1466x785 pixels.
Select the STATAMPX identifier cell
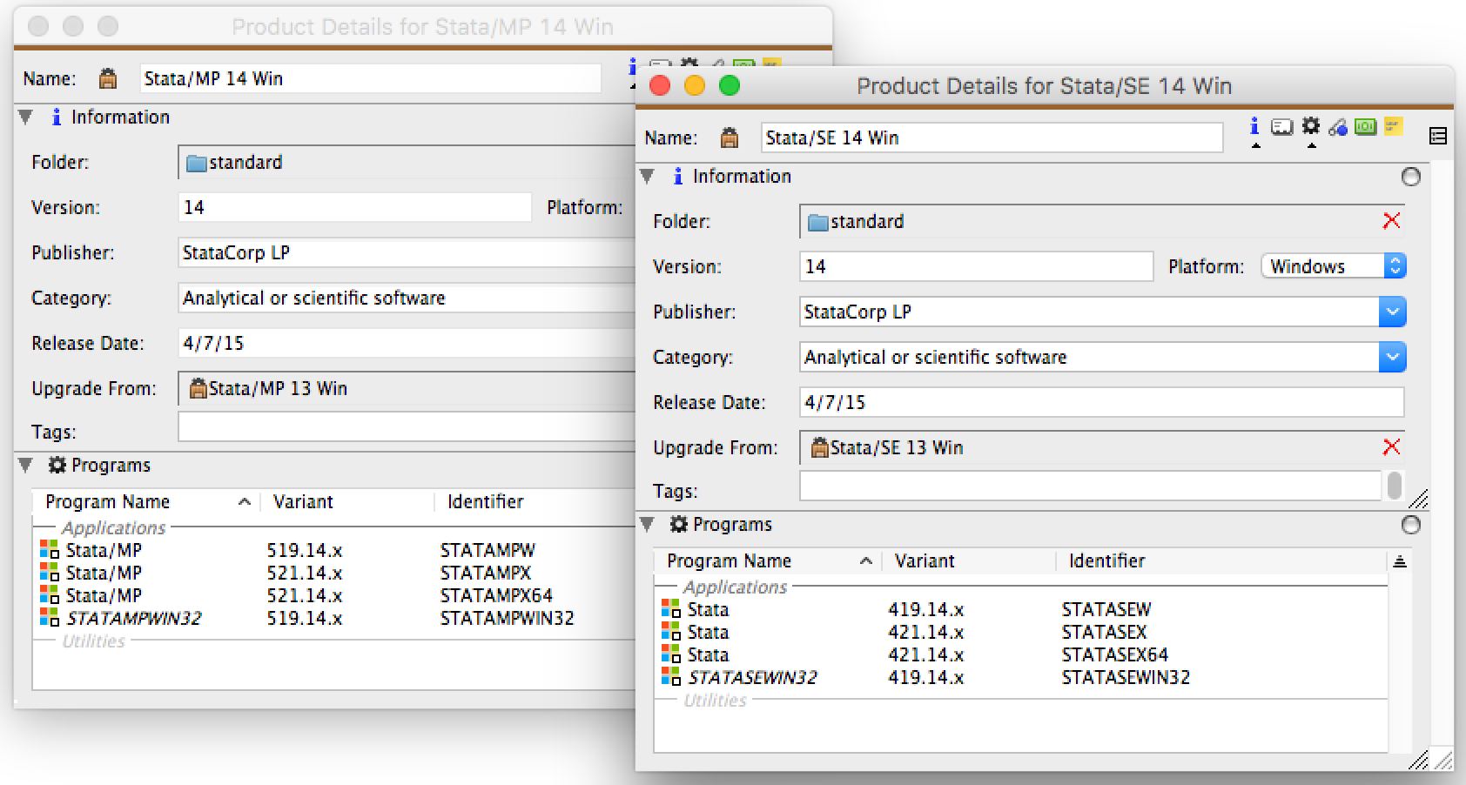pyautogui.click(x=485, y=573)
